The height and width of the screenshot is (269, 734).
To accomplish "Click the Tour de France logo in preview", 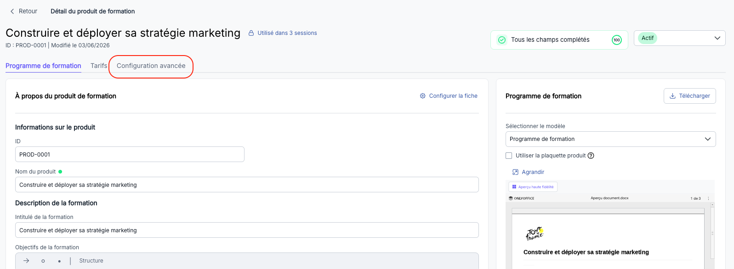I will [x=535, y=234].
